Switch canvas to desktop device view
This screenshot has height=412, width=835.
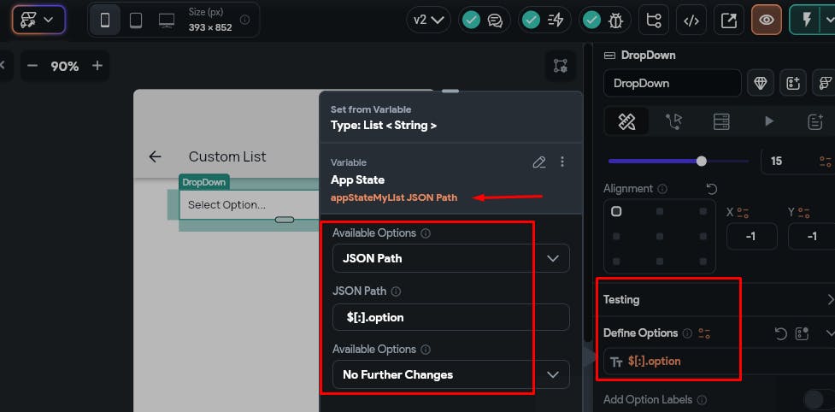[x=167, y=20]
